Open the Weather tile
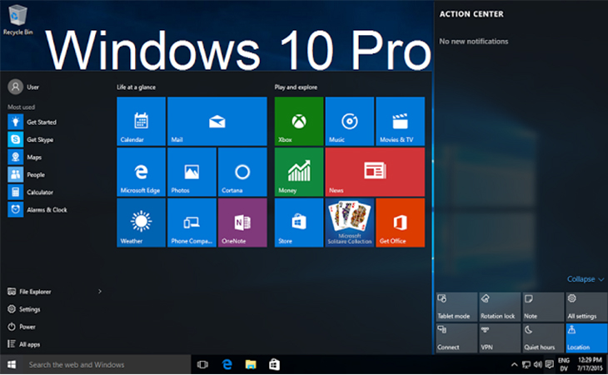This screenshot has width=608, height=375. tap(141, 222)
